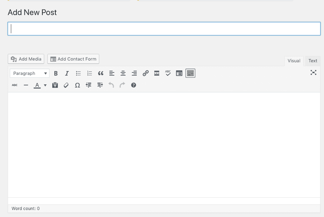
Task: Redo the last change
Action: pyautogui.click(x=122, y=85)
